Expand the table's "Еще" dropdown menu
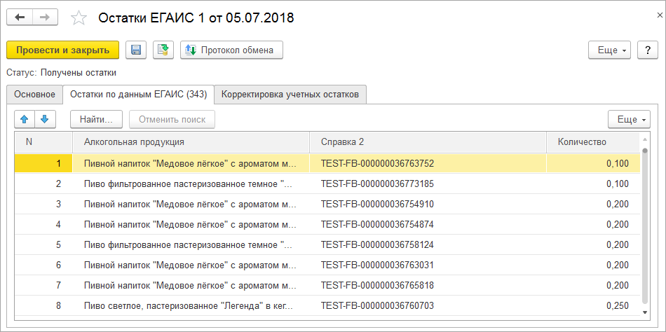 pos(629,119)
